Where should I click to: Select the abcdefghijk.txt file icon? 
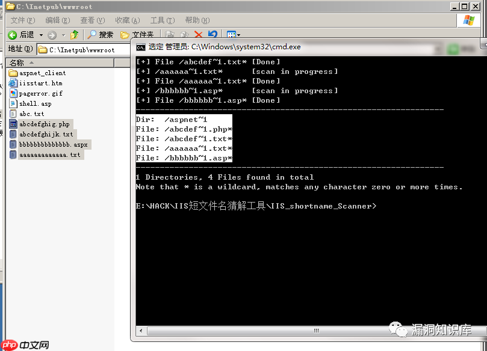[13, 134]
